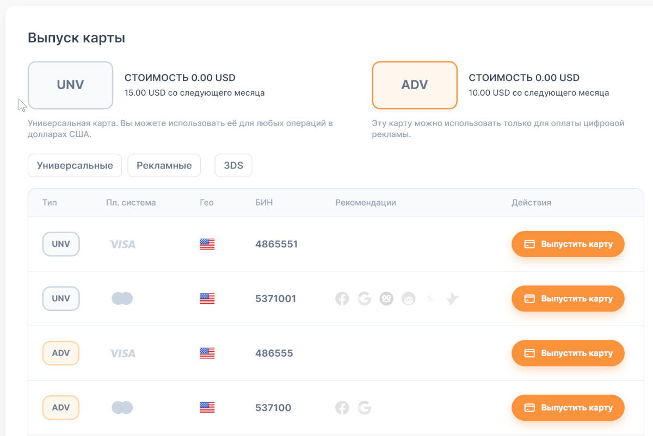Issue the ADV card with BIN 486555
Viewport: 653px width, 436px height.
568,353
